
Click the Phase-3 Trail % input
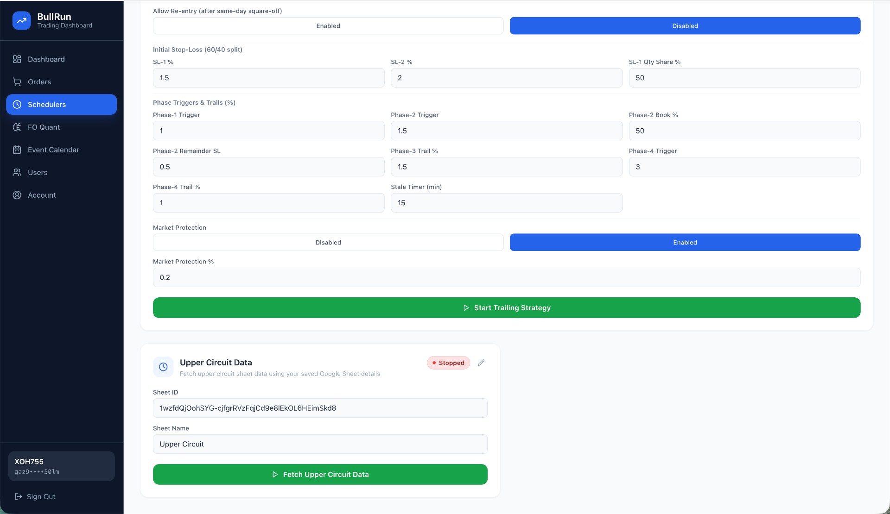click(507, 167)
